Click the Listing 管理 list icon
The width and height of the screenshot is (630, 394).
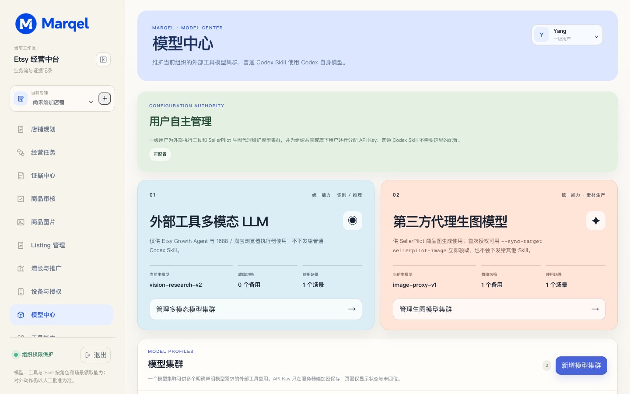(x=21, y=245)
